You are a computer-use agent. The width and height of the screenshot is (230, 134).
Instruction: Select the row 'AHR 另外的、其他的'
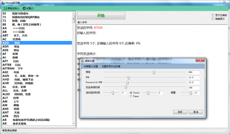(37, 83)
